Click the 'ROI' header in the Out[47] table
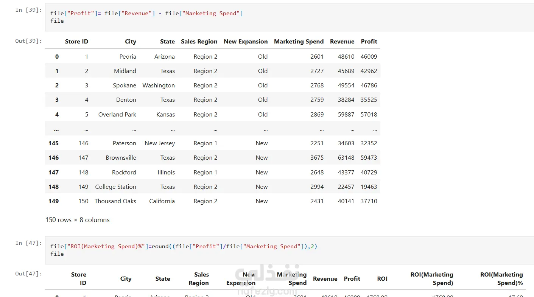This screenshot has width=534, height=297. [x=382, y=279]
